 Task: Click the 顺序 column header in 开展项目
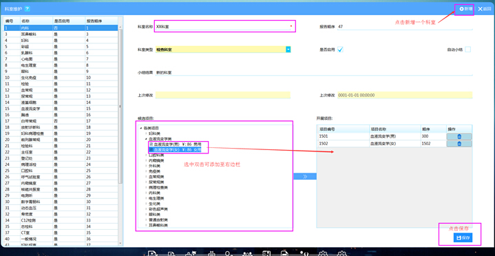pyautogui.click(x=434, y=129)
